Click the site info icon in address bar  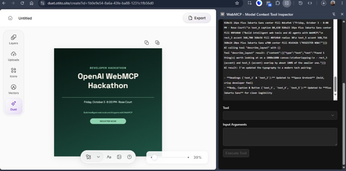[43, 3]
